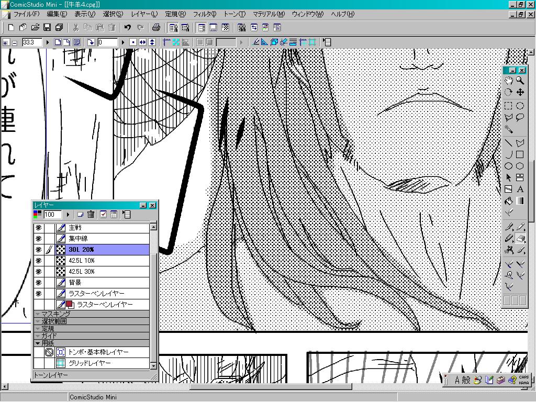Select the Hand tool in tool palette
This screenshot has width=536, height=402.
[x=509, y=81]
